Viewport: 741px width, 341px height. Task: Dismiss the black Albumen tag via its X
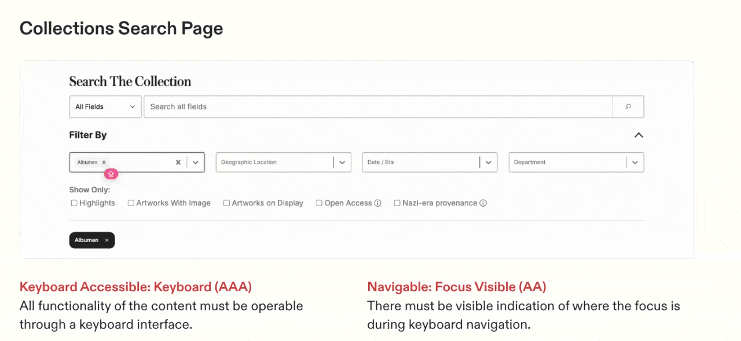[x=107, y=240]
